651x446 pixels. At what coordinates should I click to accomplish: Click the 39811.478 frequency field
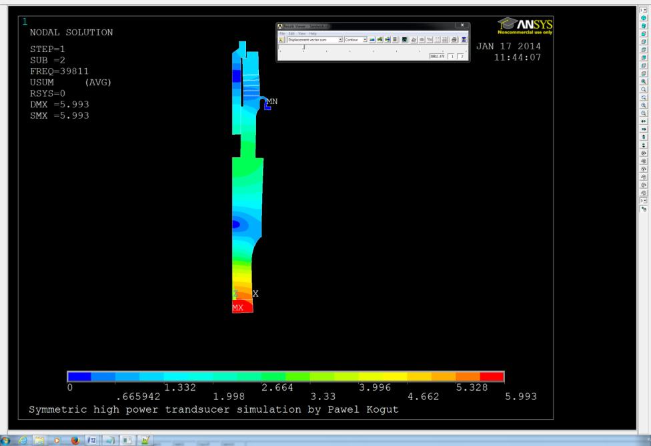437,56
